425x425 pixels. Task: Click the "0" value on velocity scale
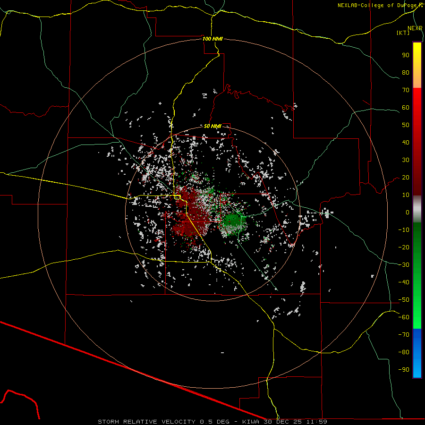(x=408, y=212)
